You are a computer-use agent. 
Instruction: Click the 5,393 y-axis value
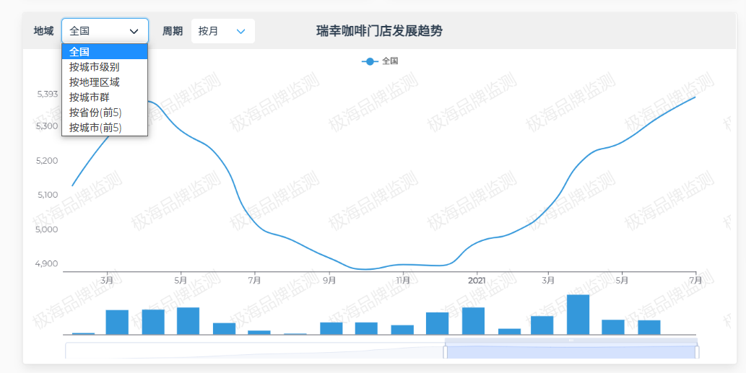(x=48, y=94)
